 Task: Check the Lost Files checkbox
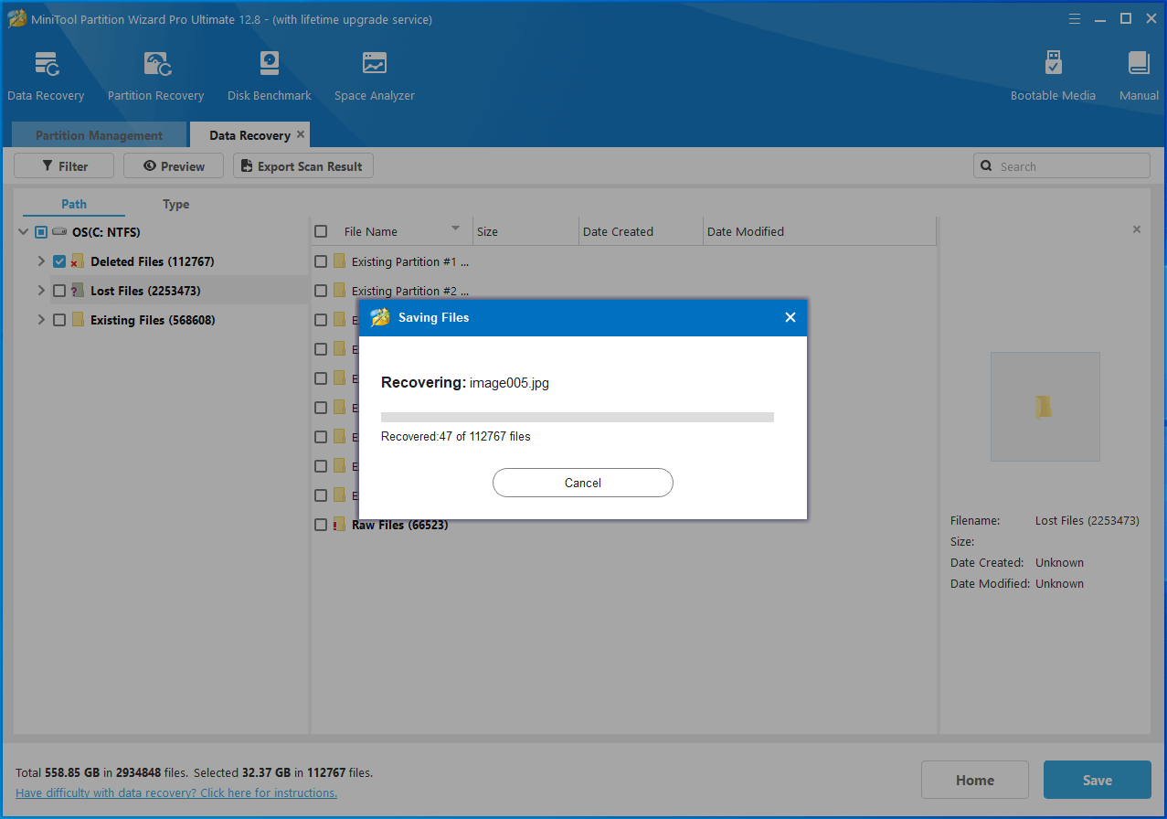click(59, 291)
